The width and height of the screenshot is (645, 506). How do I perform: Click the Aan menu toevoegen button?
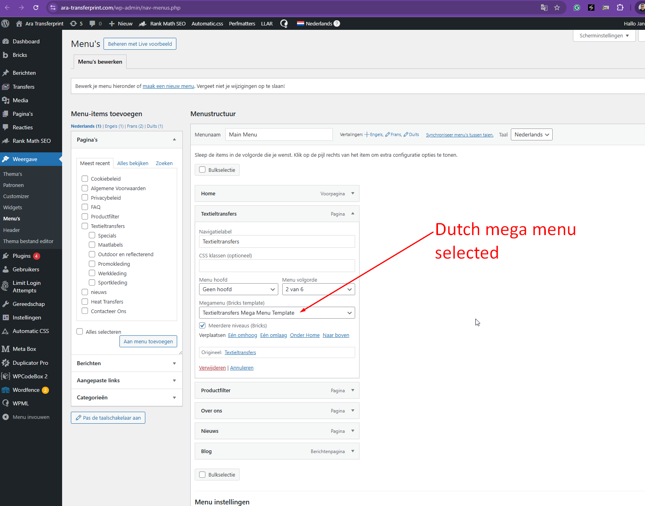148,341
